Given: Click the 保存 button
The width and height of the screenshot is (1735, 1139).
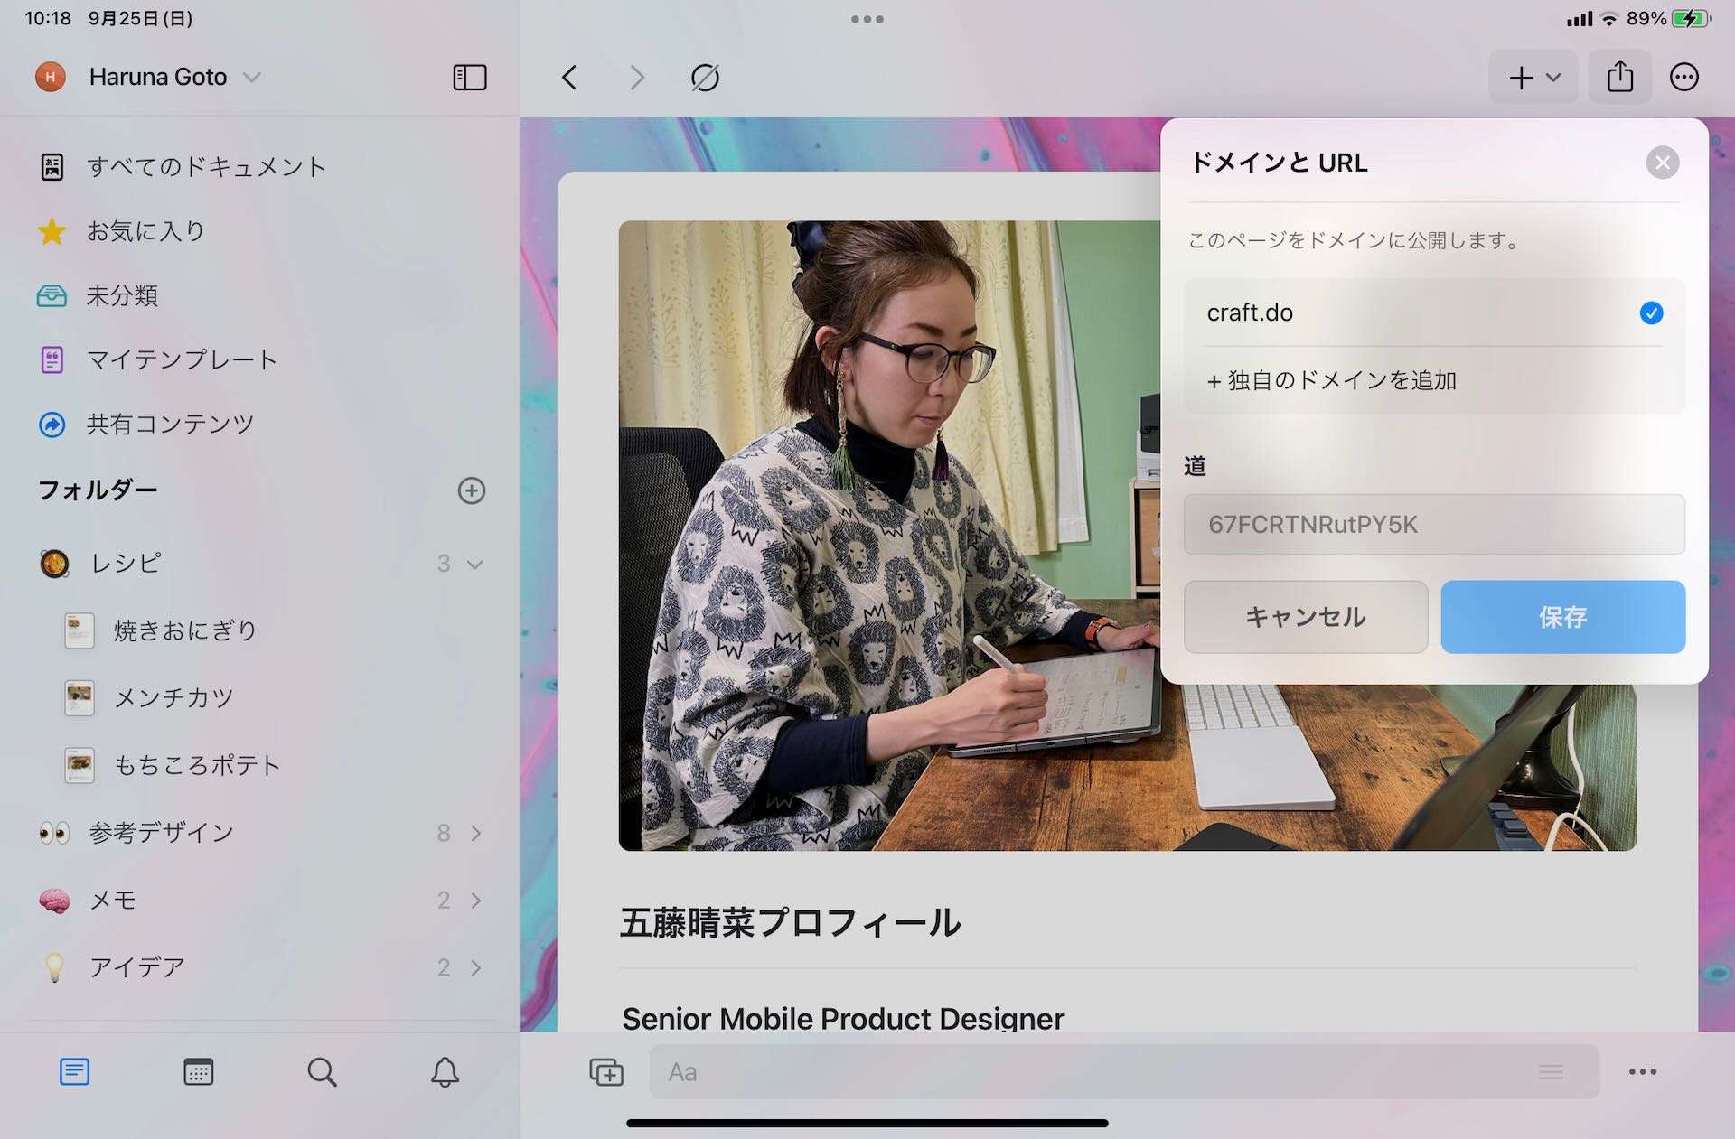Looking at the screenshot, I should click(1562, 617).
